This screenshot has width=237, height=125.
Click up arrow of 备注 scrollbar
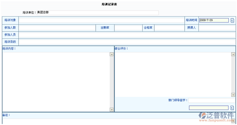coord(233,121)
